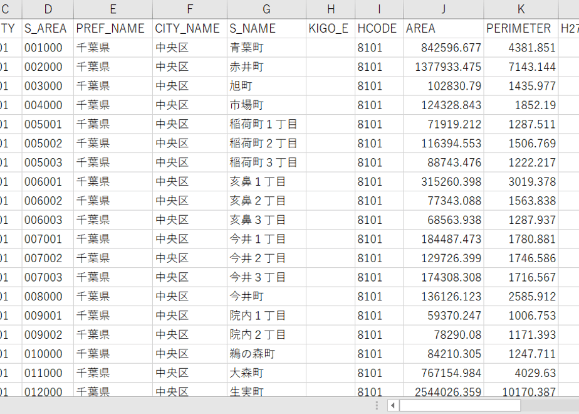Image resolution: width=579 pixels, height=414 pixels.
Task: Click PERIMETER value 7143.144
Action: 521,67
